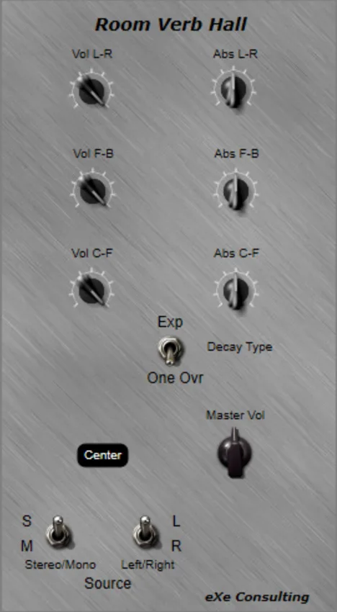Image resolution: width=337 pixels, height=612 pixels.
Task: Click the Center button
Action: pos(103,455)
